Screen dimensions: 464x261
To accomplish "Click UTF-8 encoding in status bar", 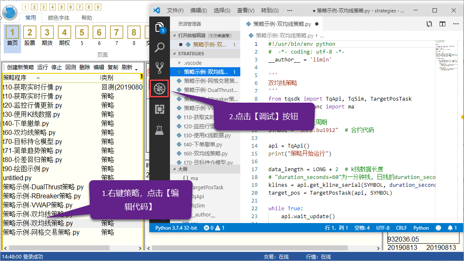I will tap(383, 228).
